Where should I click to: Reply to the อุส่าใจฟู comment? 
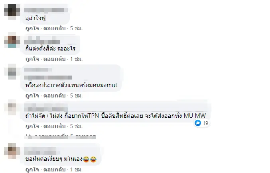click(x=54, y=28)
